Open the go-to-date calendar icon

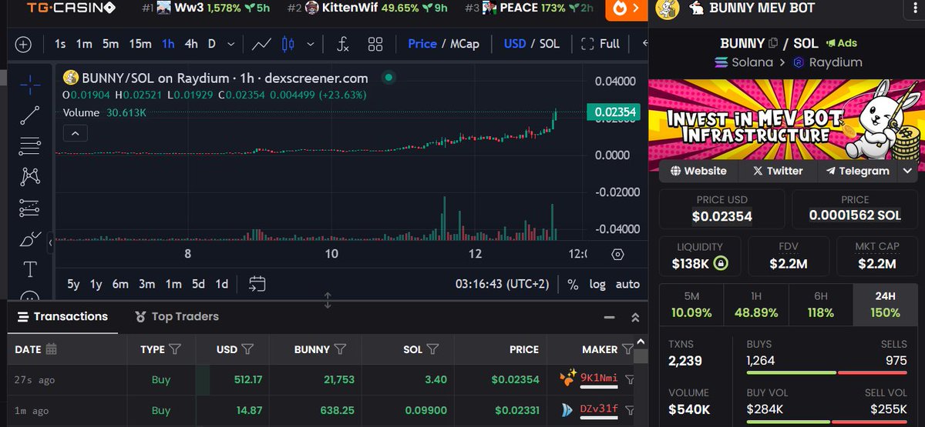coord(257,284)
